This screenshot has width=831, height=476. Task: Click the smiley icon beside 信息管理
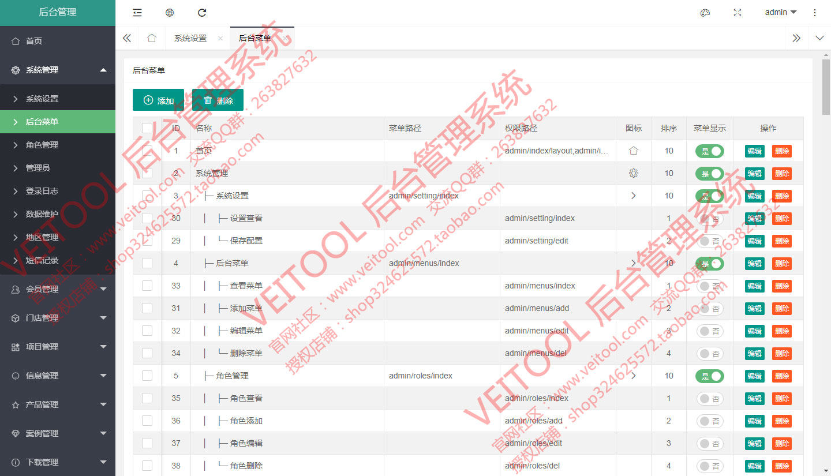[16, 376]
